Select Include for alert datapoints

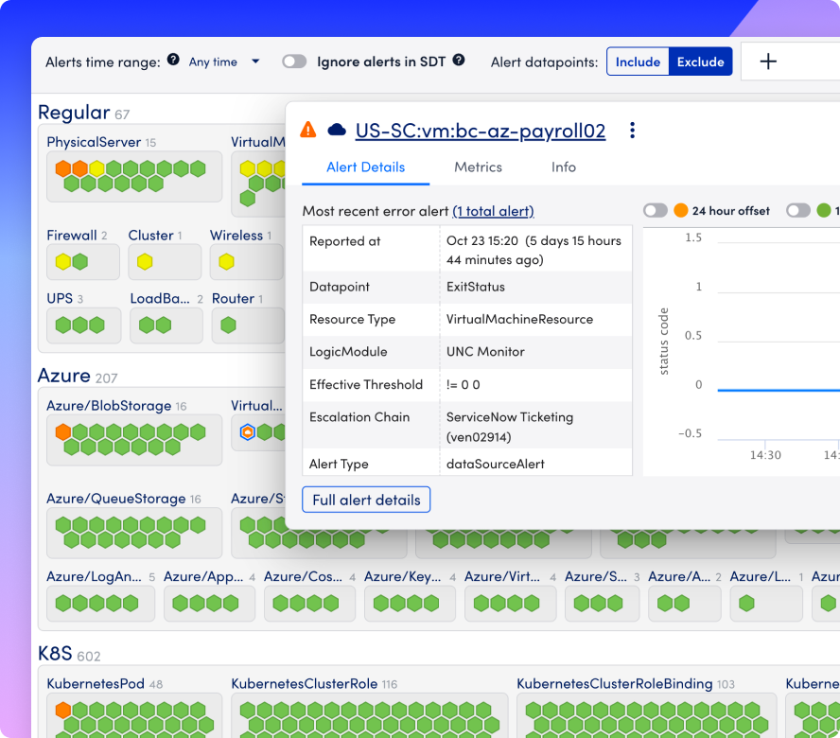[638, 61]
